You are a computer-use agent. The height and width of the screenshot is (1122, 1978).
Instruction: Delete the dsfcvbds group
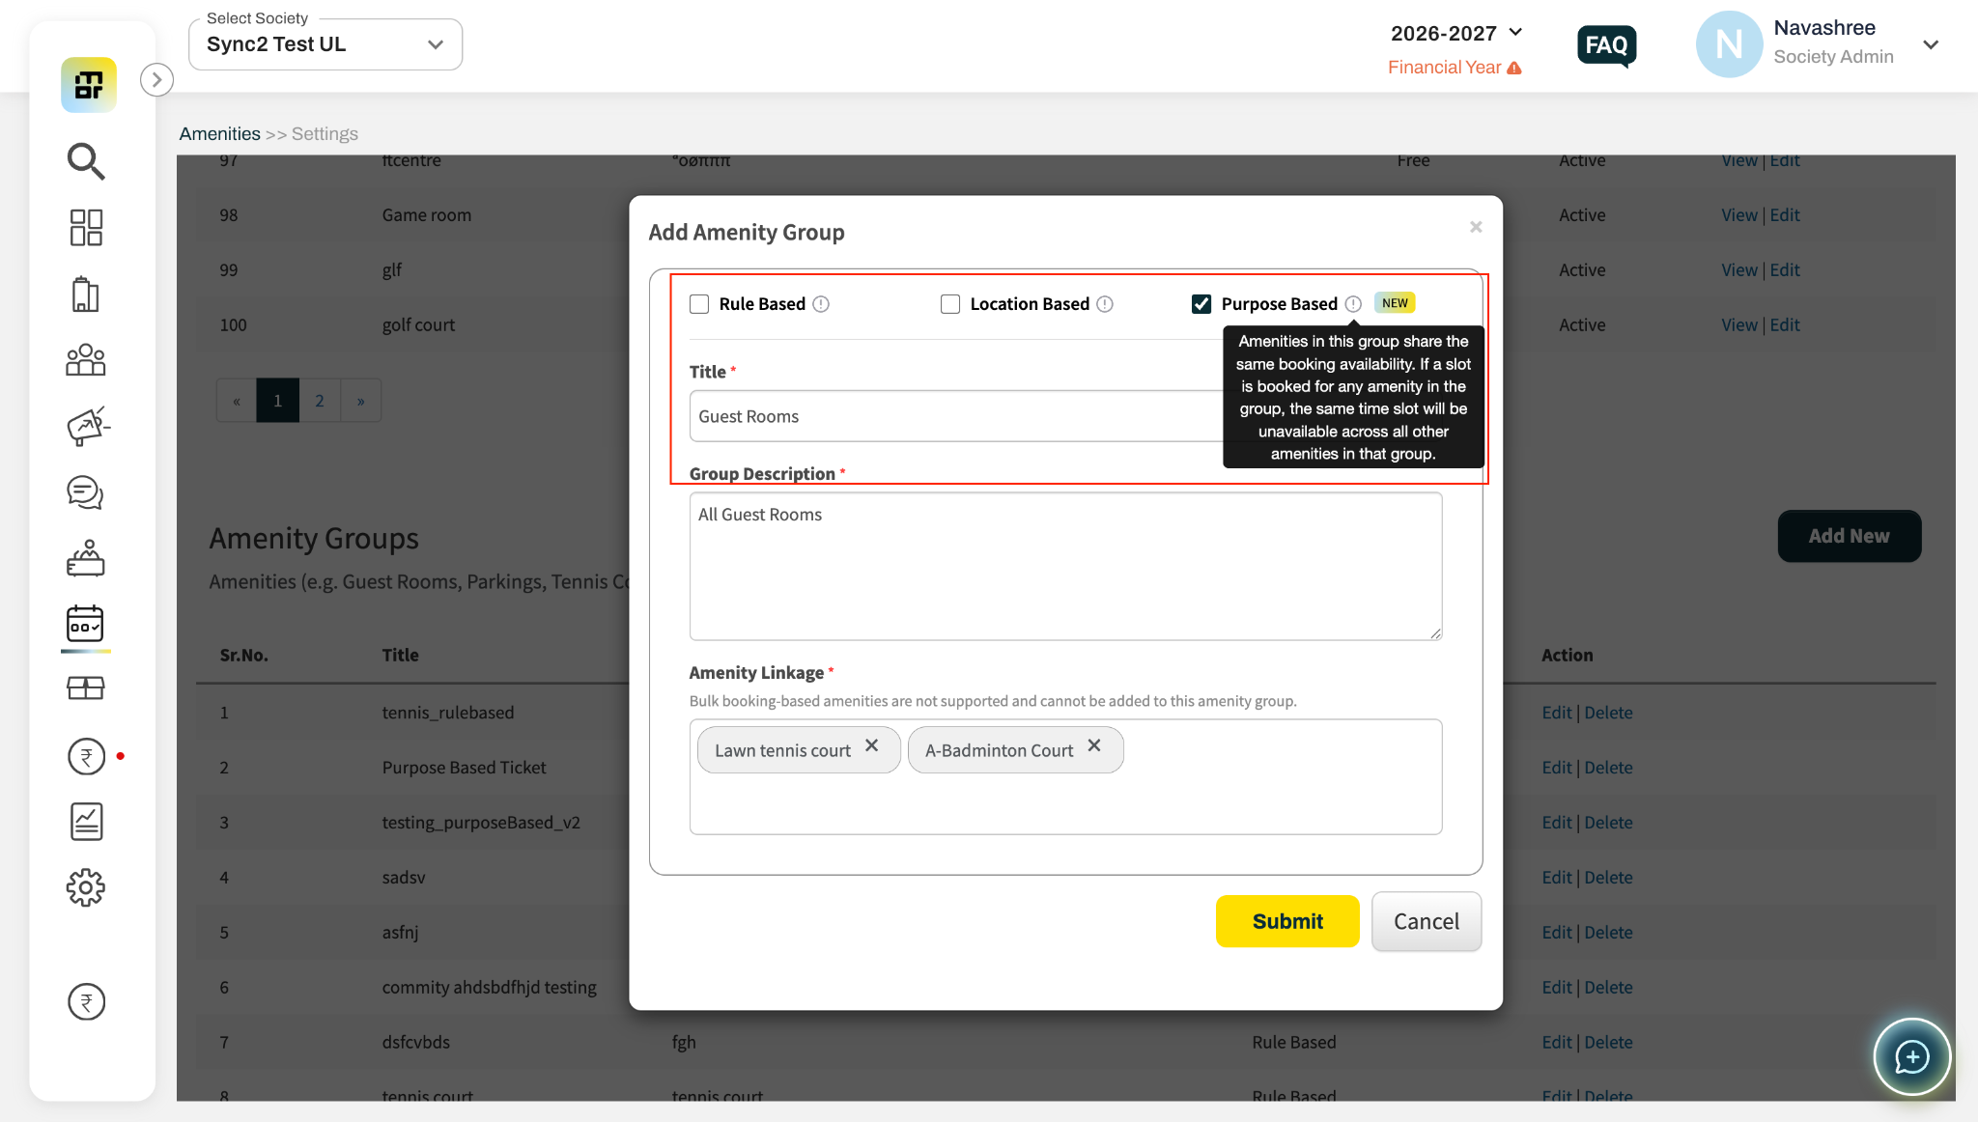tap(1608, 1043)
